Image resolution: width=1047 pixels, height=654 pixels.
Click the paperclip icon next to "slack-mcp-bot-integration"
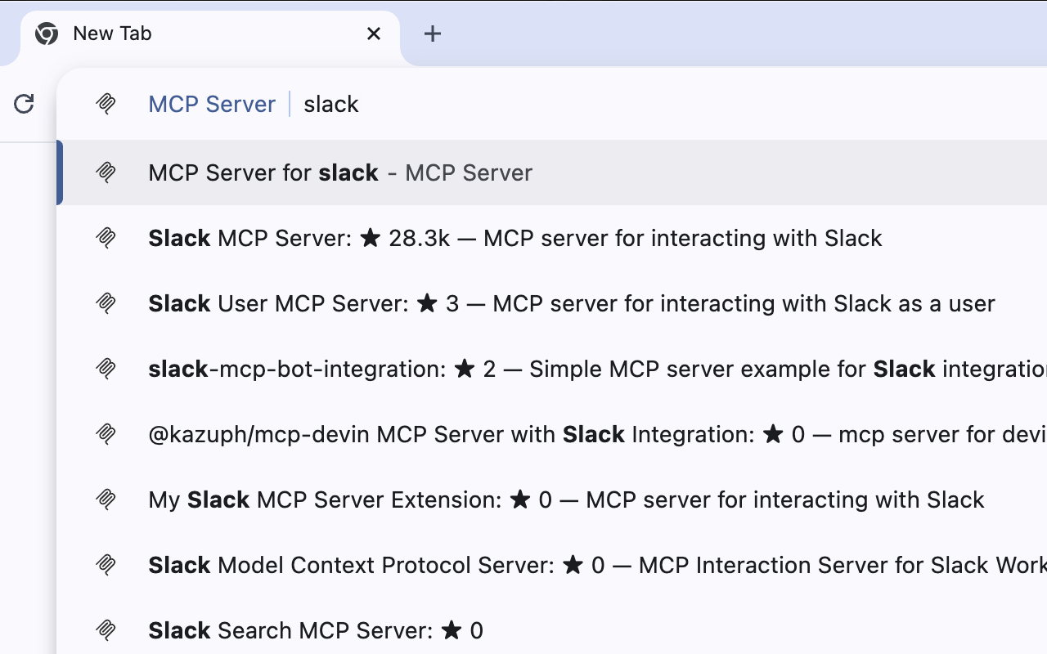106,369
